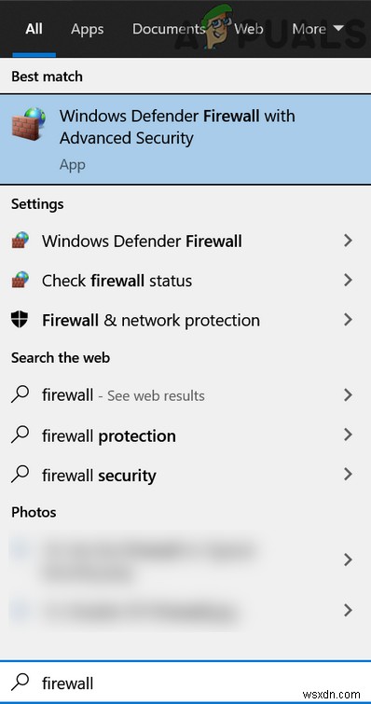Click the magnifier icon beside firewall web result
The image size is (371, 704).
pyautogui.click(x=21, y=395)
